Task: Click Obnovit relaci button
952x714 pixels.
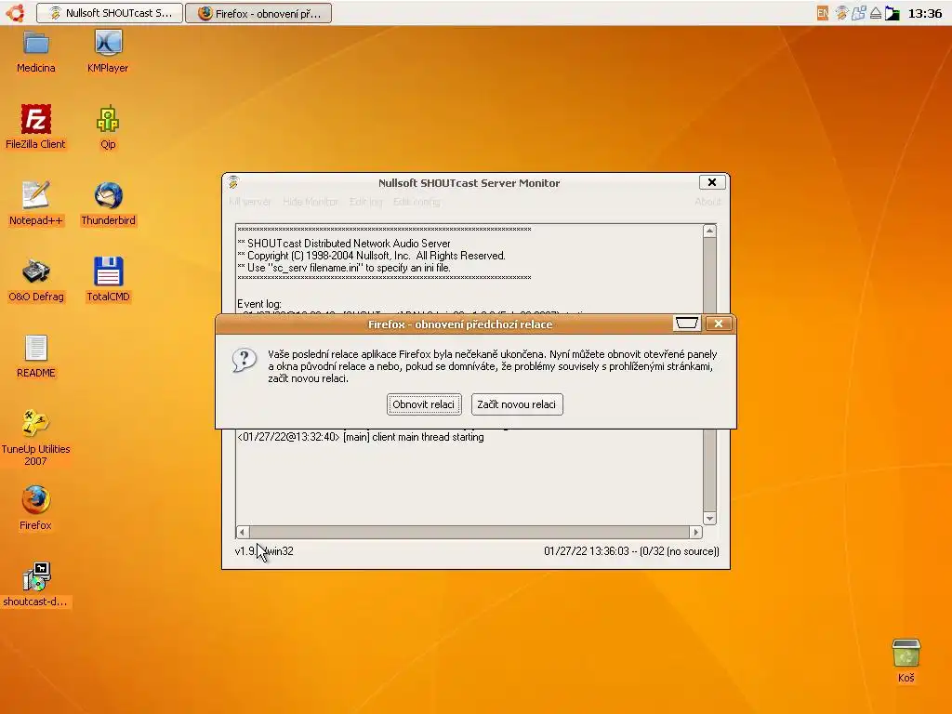Action: tap(424, 404)
